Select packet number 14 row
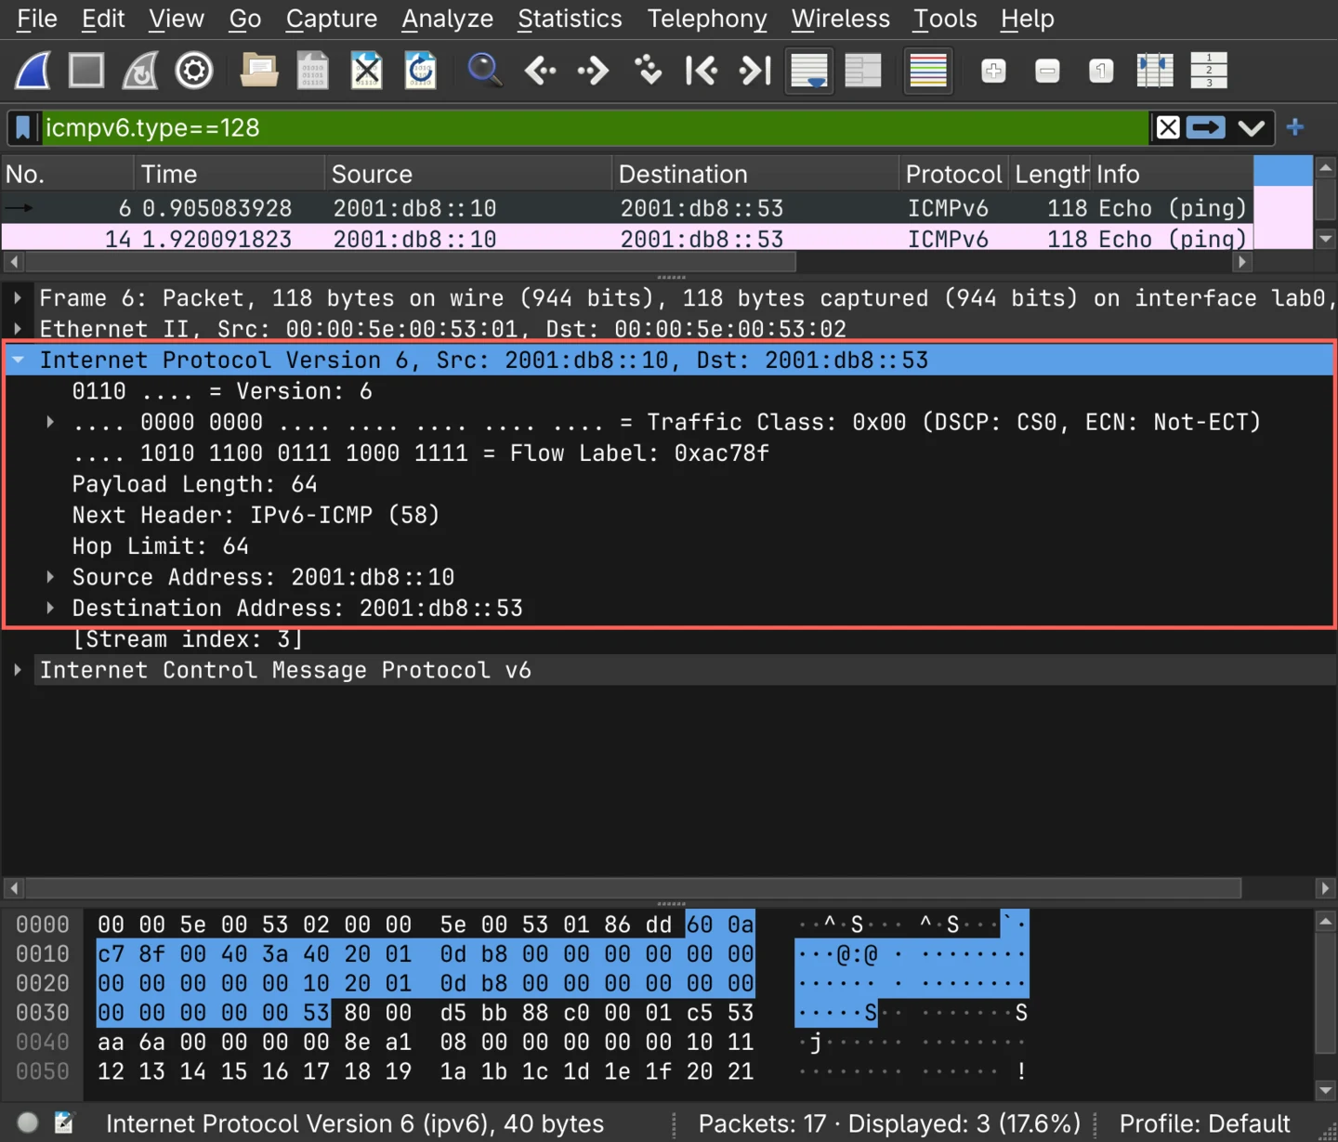Screen dimensions: 1338x1142 point(627,239)
